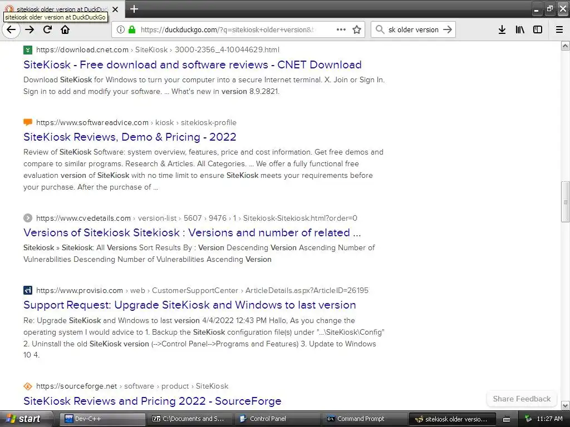Screen dimensions: 570x427
Task: Click the search box magnifier icon
Action: coord(380,30)
